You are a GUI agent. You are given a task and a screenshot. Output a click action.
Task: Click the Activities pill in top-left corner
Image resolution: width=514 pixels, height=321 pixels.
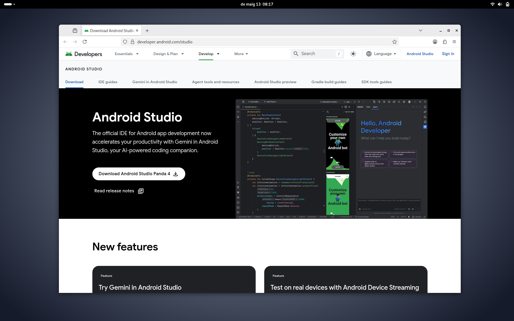tap(9, 4)
